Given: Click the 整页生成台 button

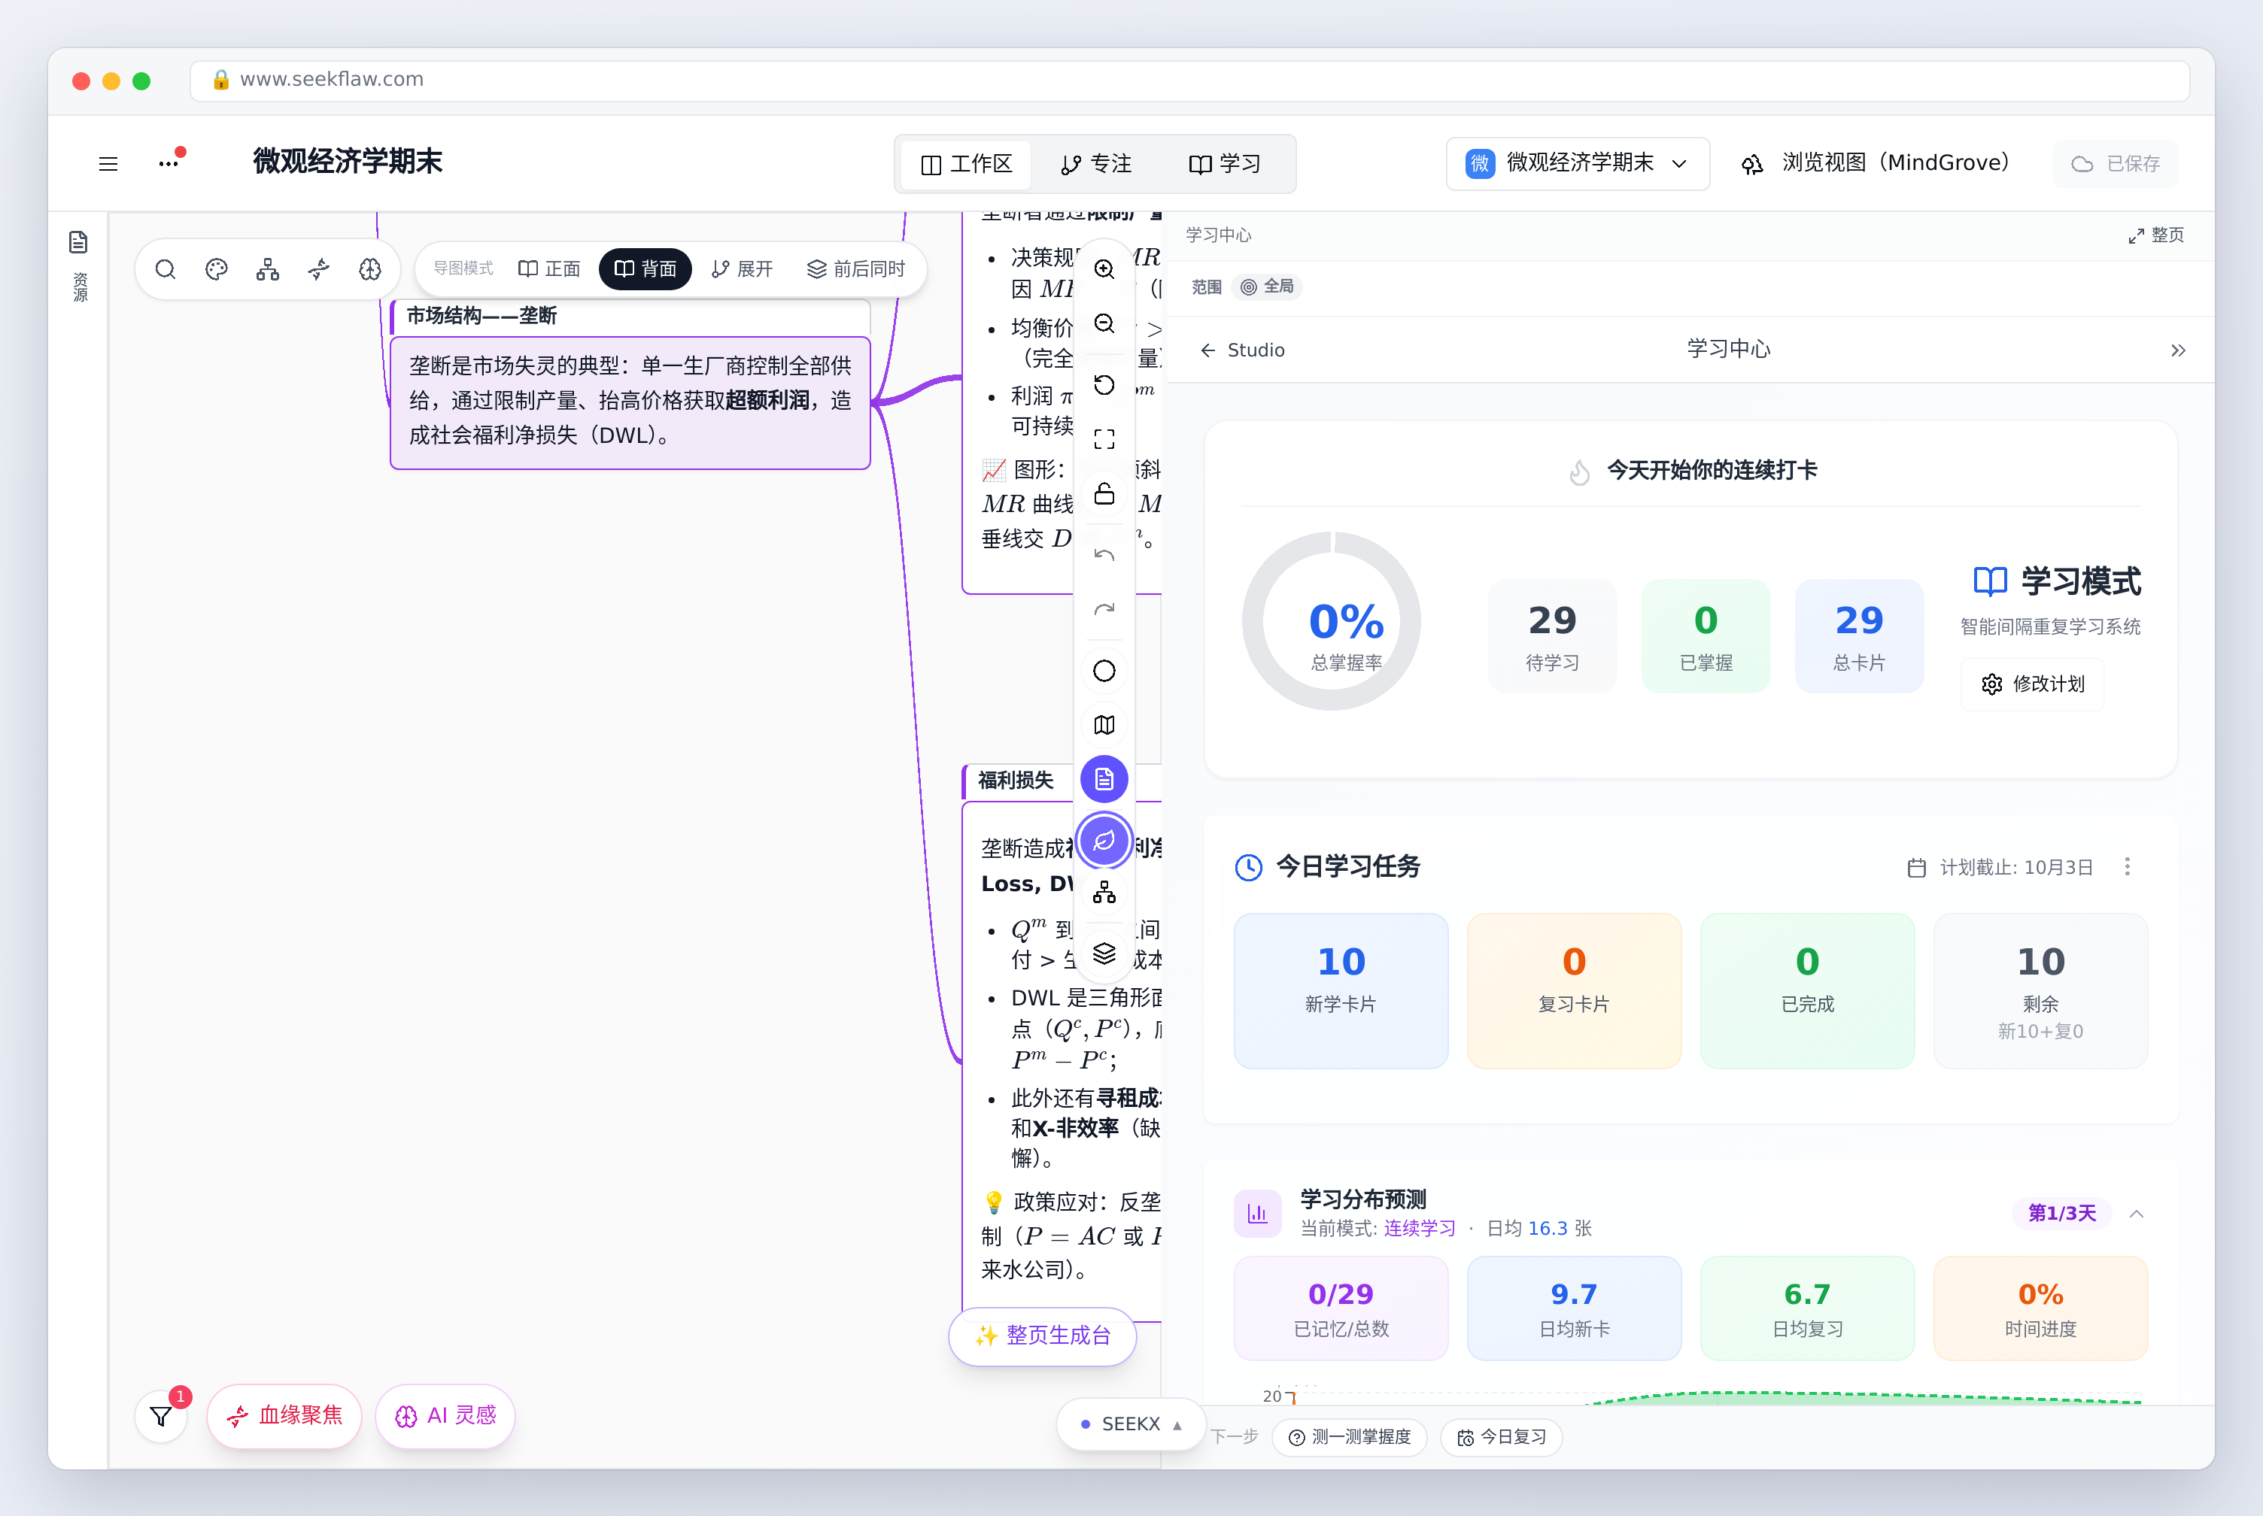Looking at the screenshot, I should [1043, 1336].
